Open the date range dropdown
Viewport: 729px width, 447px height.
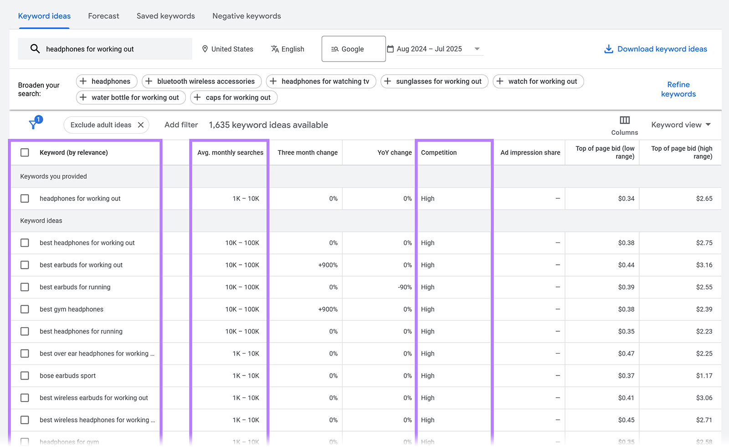coord(477,49)
